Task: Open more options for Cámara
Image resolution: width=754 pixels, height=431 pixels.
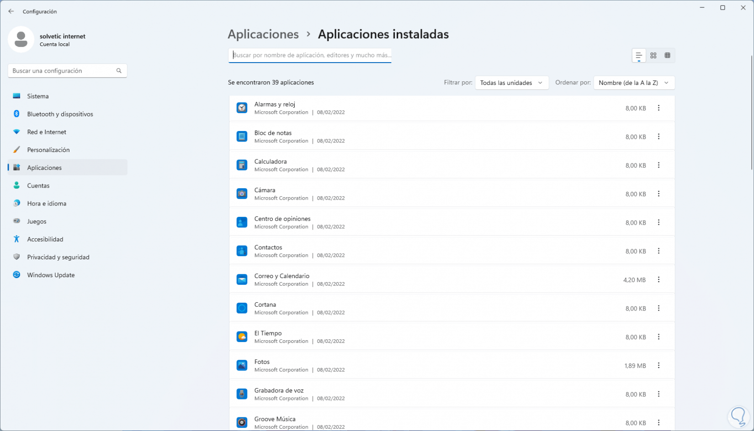Action: [658, 194]
